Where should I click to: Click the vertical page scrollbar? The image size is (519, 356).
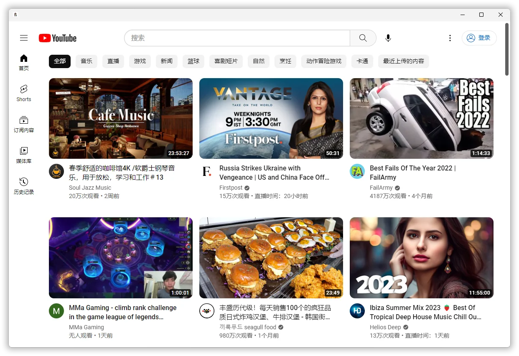point(507,49)
